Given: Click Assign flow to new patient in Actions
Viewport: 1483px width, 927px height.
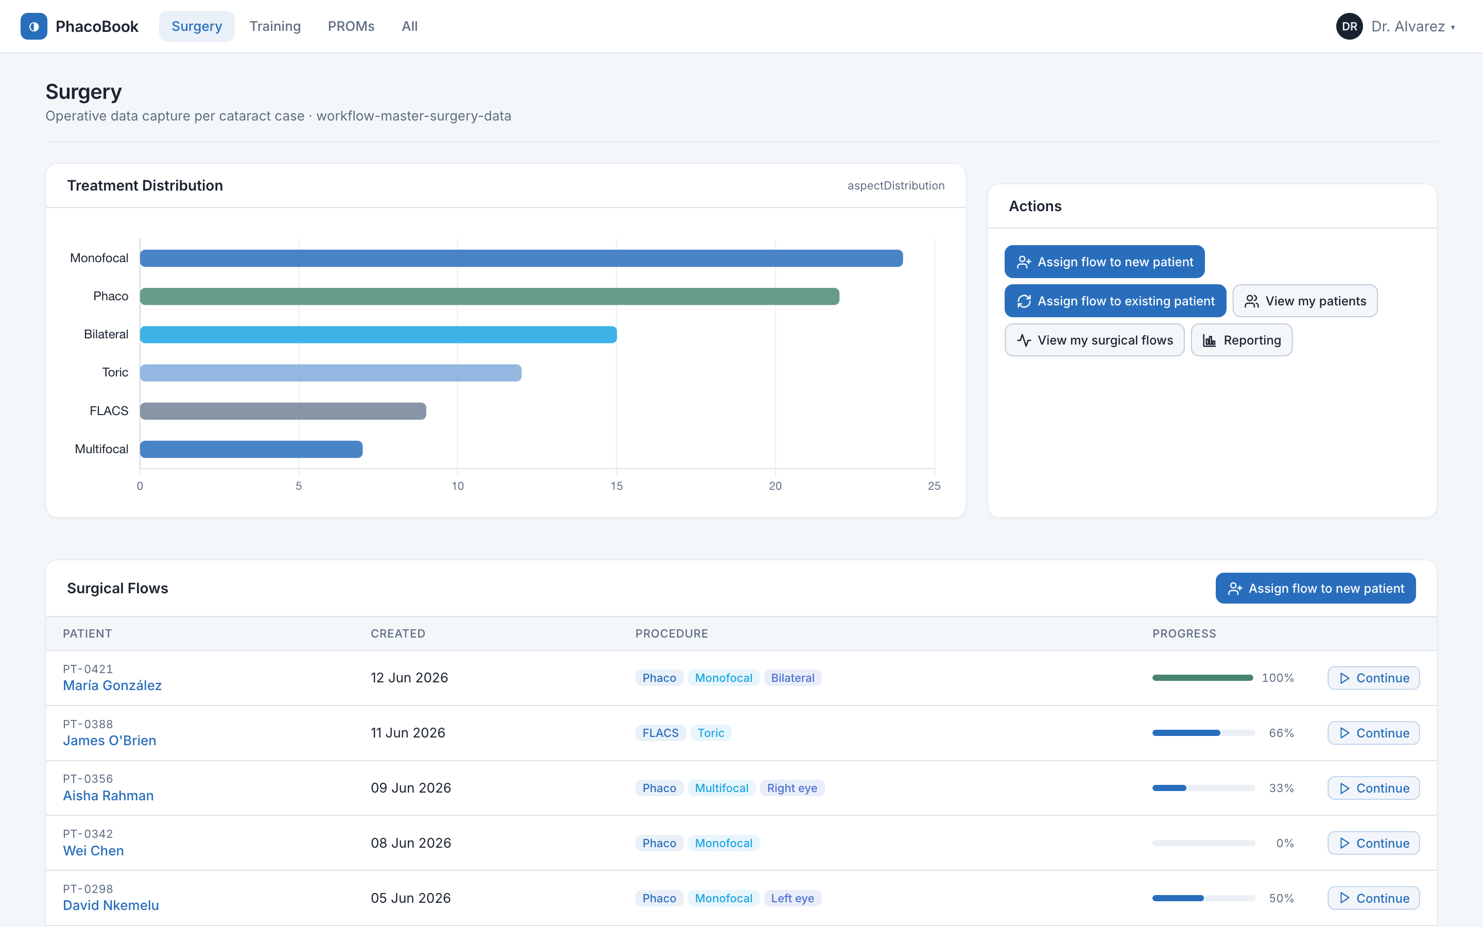Looking at the screenshot, I should click(1105, 262).
